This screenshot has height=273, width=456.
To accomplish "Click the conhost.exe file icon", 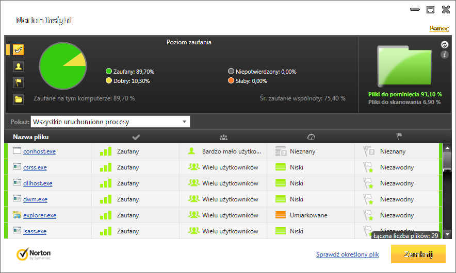I will tap(17, 151).
